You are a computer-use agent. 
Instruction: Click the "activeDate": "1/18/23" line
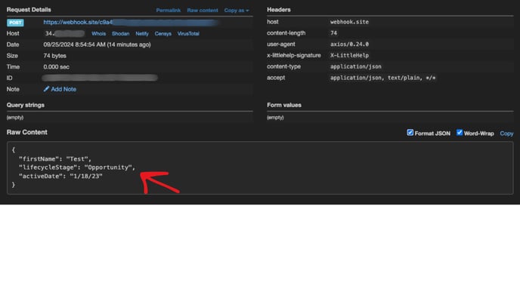click(60, 176)
